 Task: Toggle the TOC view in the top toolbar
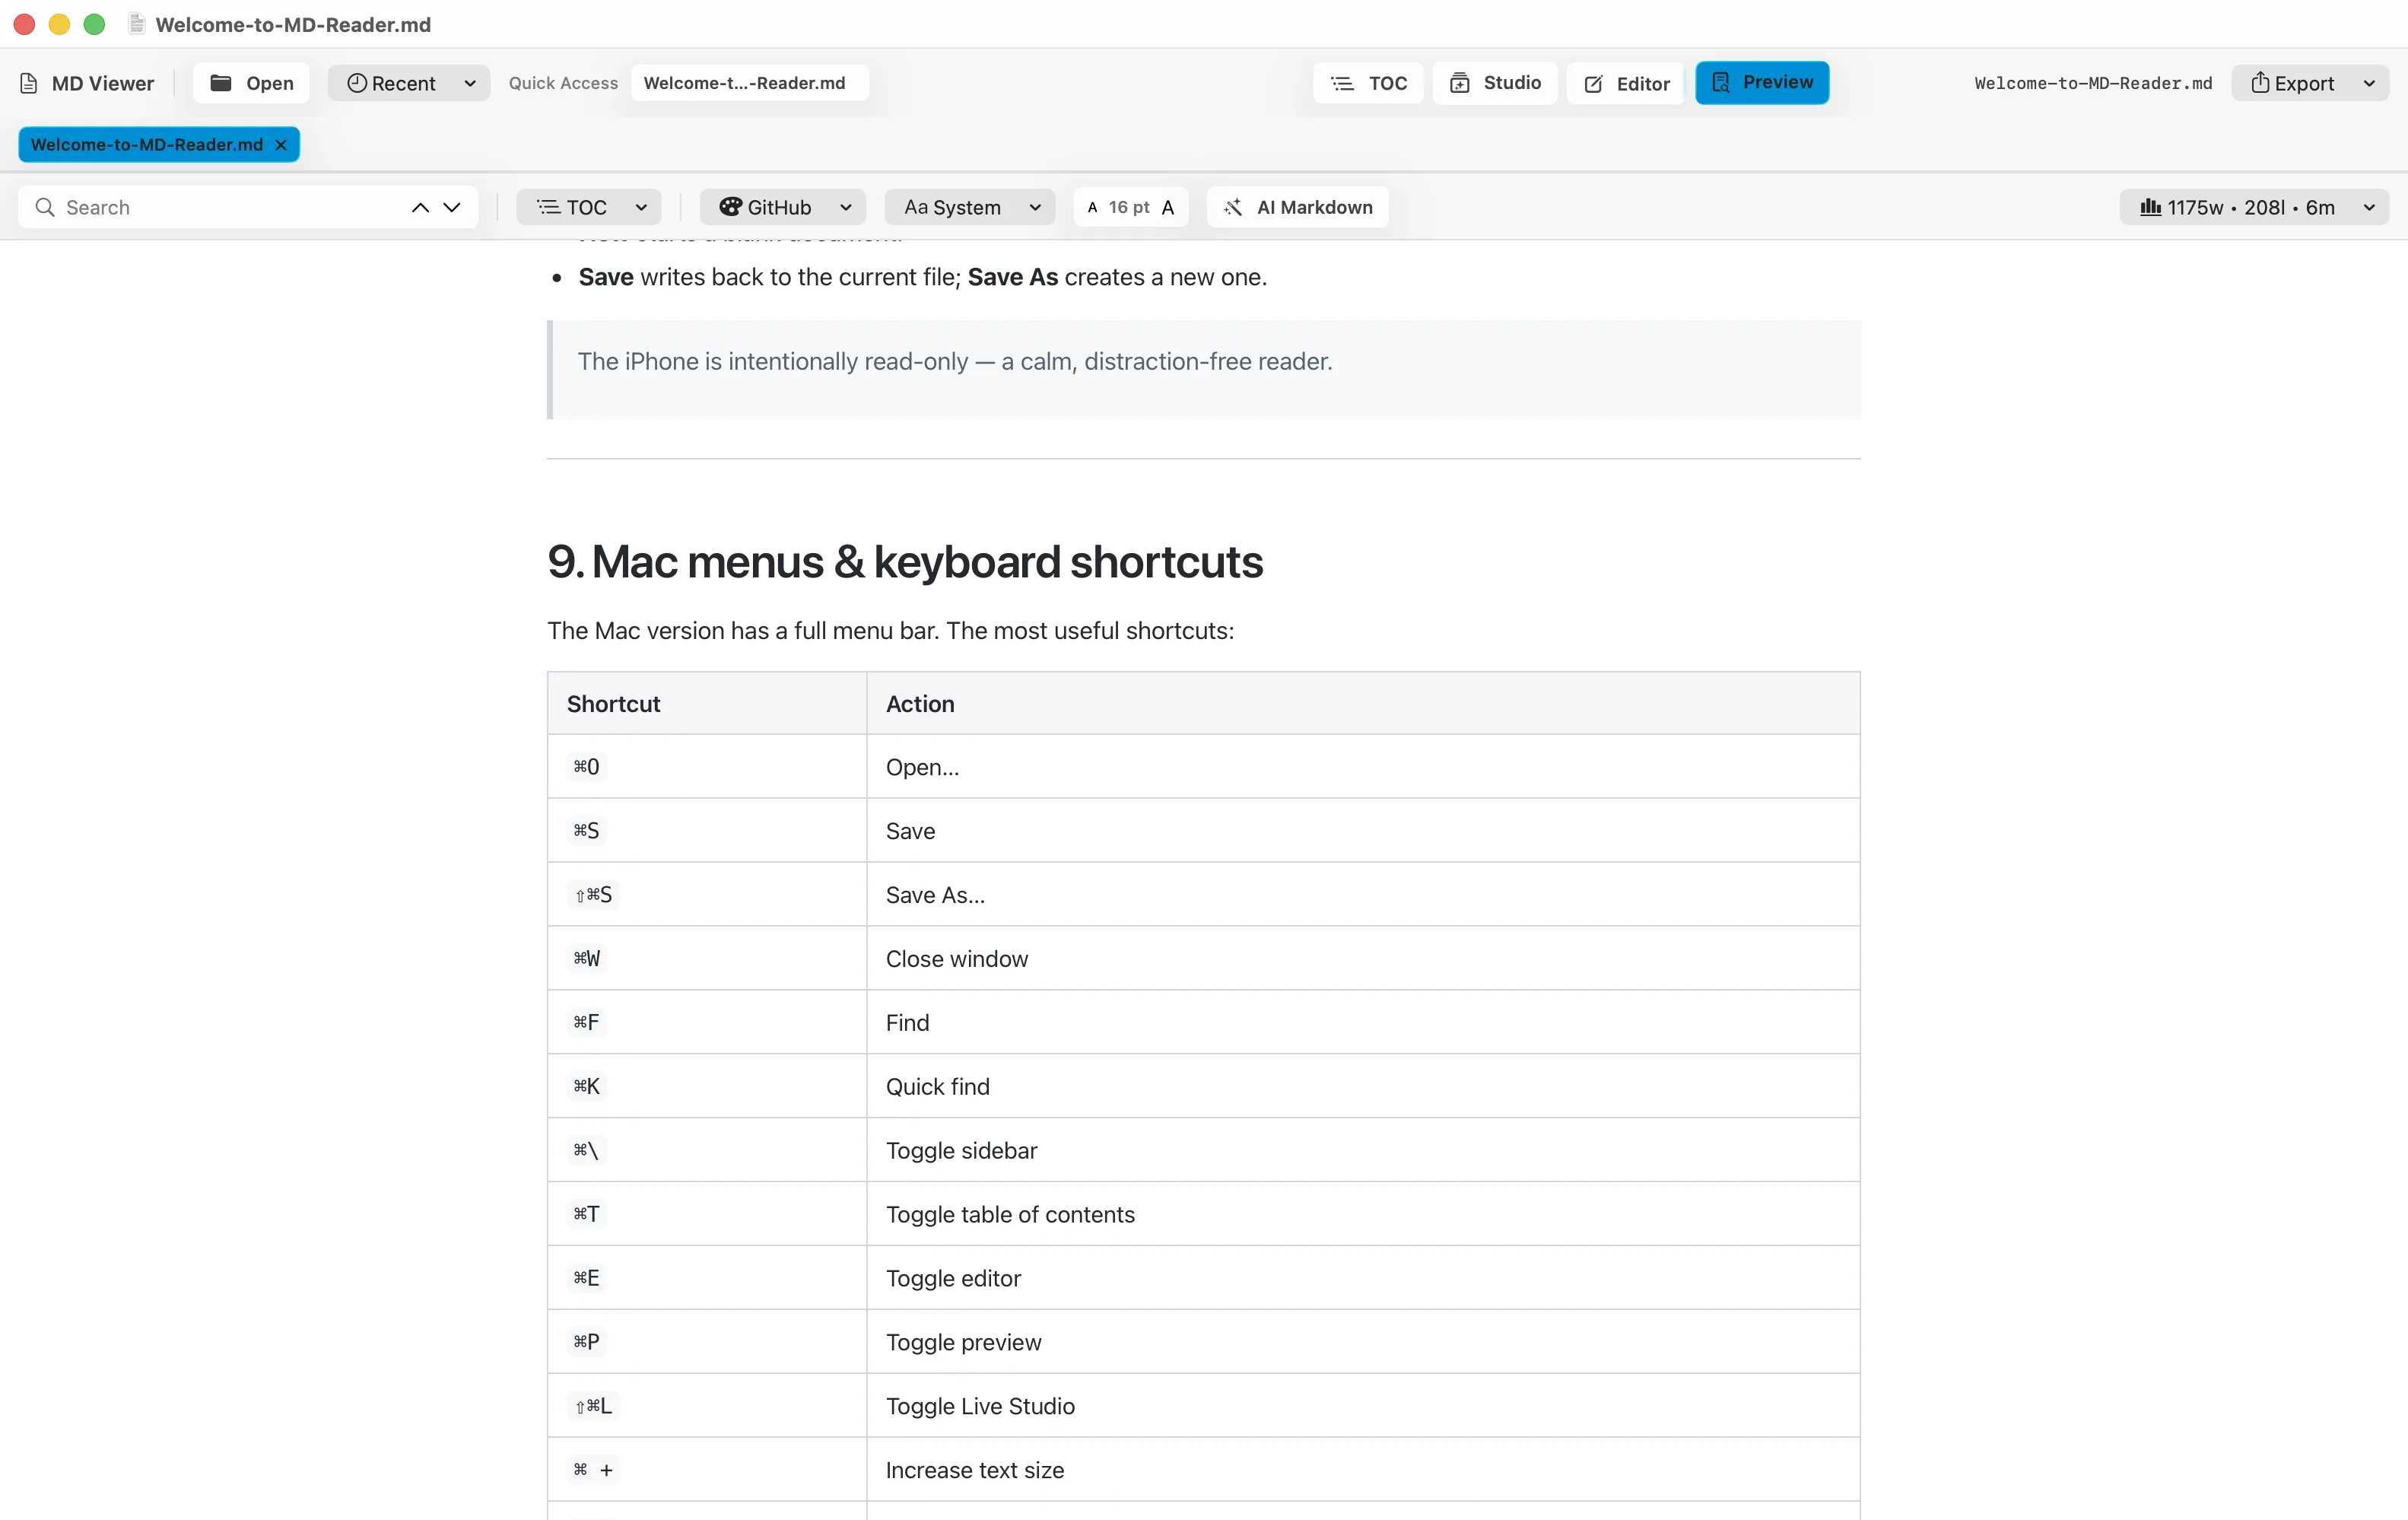[x=1367, y=83]
